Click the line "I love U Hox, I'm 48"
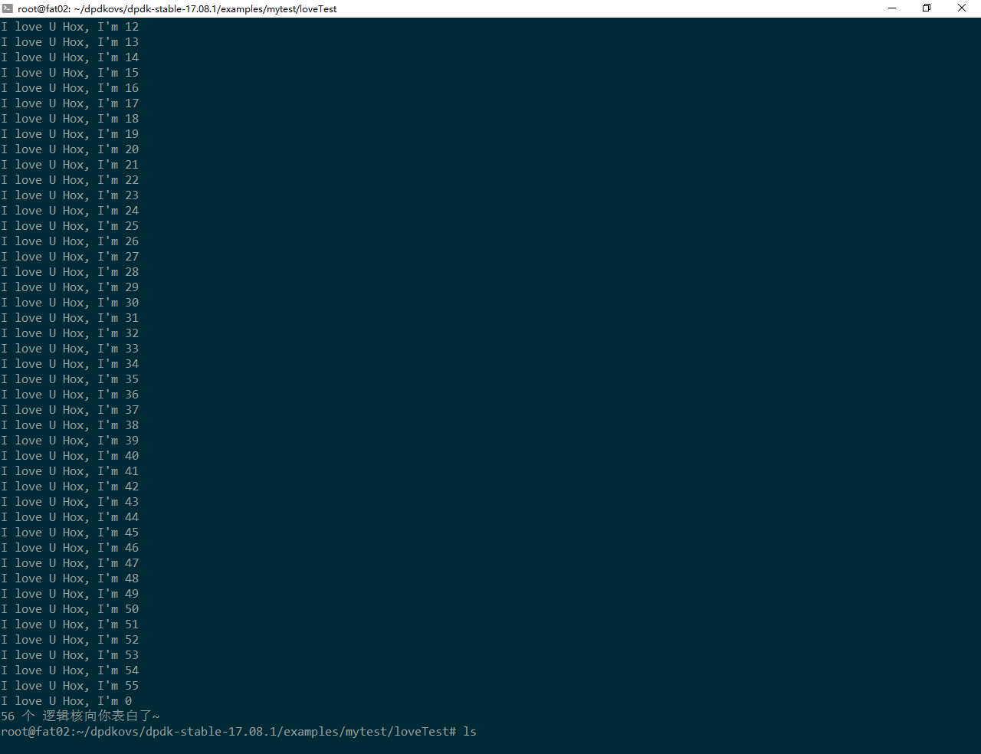Viewport: 981px width, 754px height. click(70, 579)
